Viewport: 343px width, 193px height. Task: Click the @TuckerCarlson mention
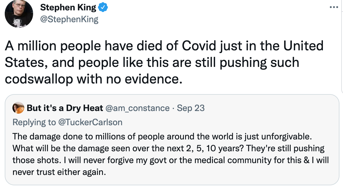[90, 122]
